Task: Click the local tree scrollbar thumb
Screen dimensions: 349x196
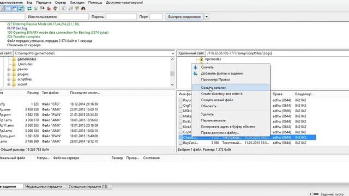Action: pyautogui.click(x=172, y=74)
